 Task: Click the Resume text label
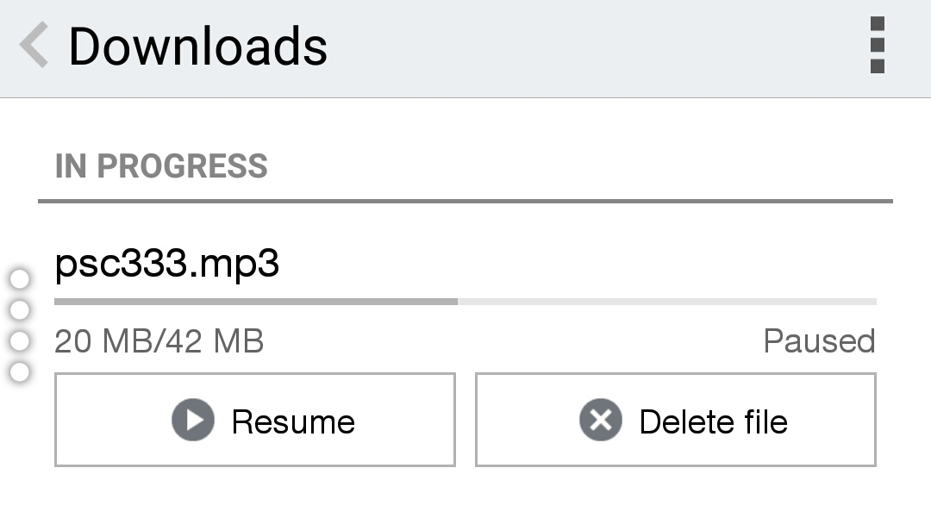tap(293, 422)
